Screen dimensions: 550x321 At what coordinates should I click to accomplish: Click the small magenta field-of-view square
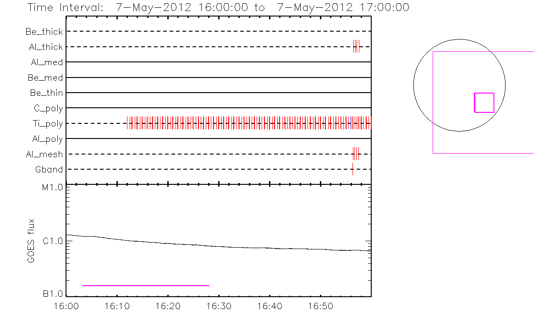click(x=484, y=102)
